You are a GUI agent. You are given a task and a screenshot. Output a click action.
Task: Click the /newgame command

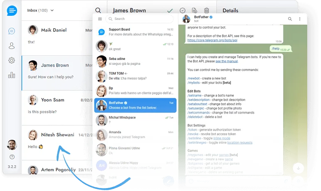[195, 159]
